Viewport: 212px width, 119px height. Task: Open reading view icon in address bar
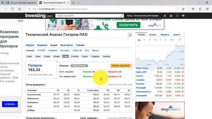point(178,9)
